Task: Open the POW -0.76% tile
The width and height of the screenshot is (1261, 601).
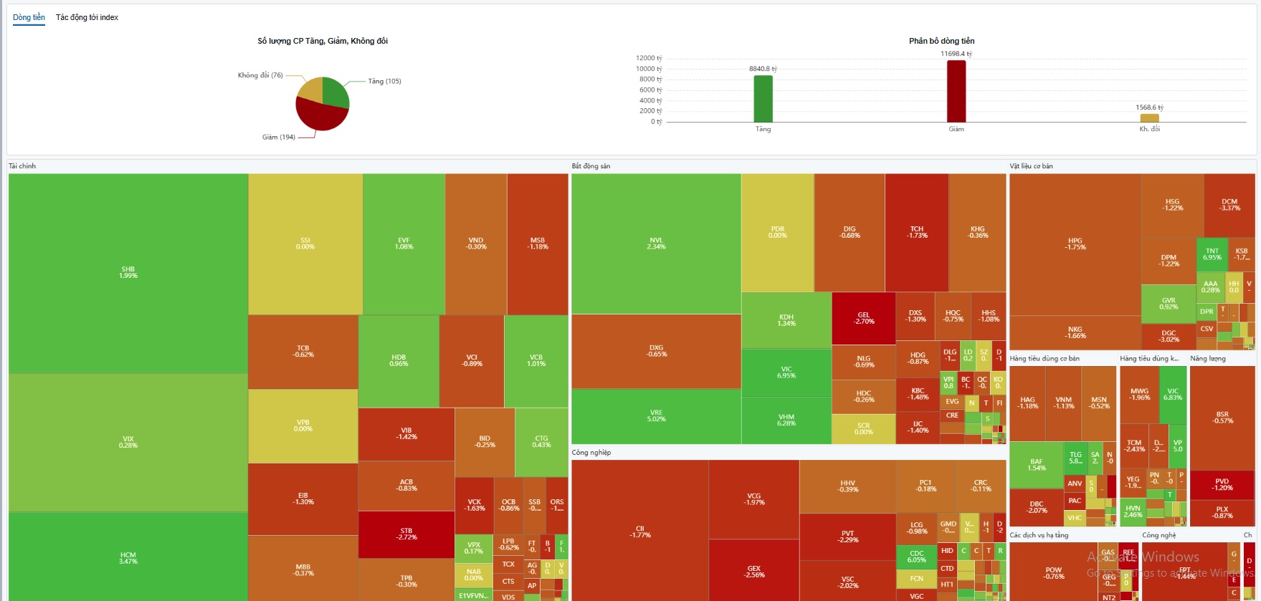Action: [1053, 572]
